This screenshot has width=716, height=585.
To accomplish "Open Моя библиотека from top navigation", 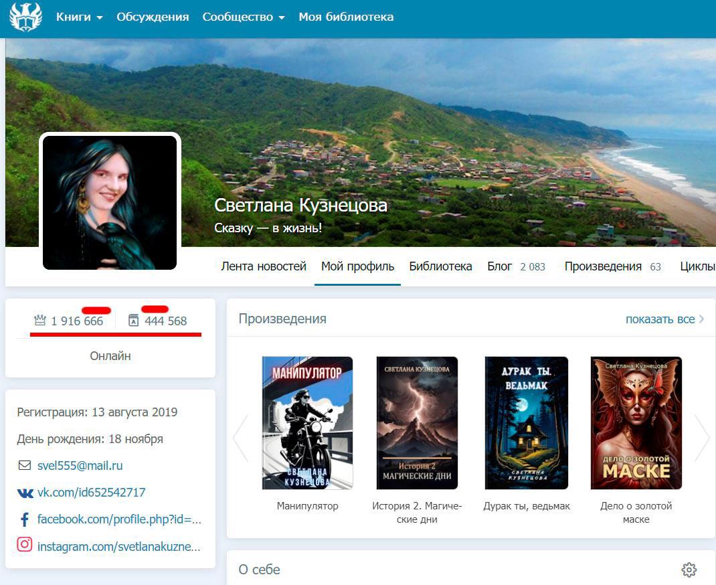I will point(346,17).
